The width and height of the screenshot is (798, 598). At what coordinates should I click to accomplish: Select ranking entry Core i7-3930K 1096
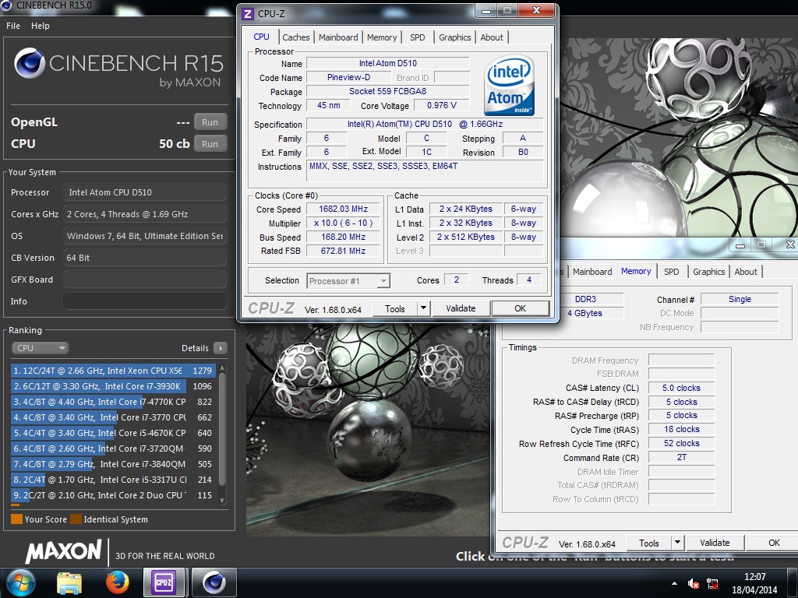113,386
